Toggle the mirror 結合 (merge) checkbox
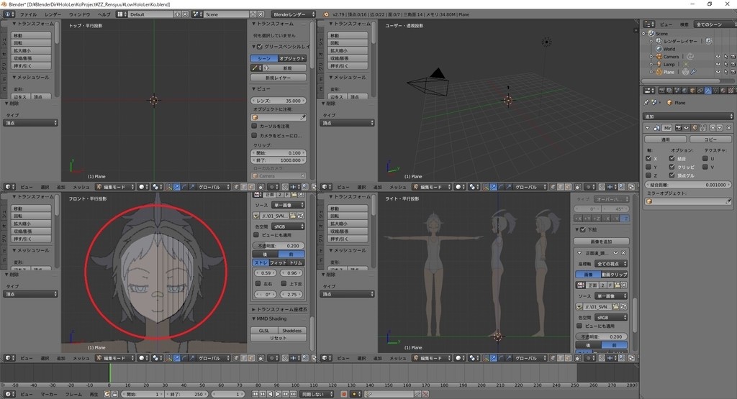This screenshot has height=399, width=737. (x=672, y=158)
